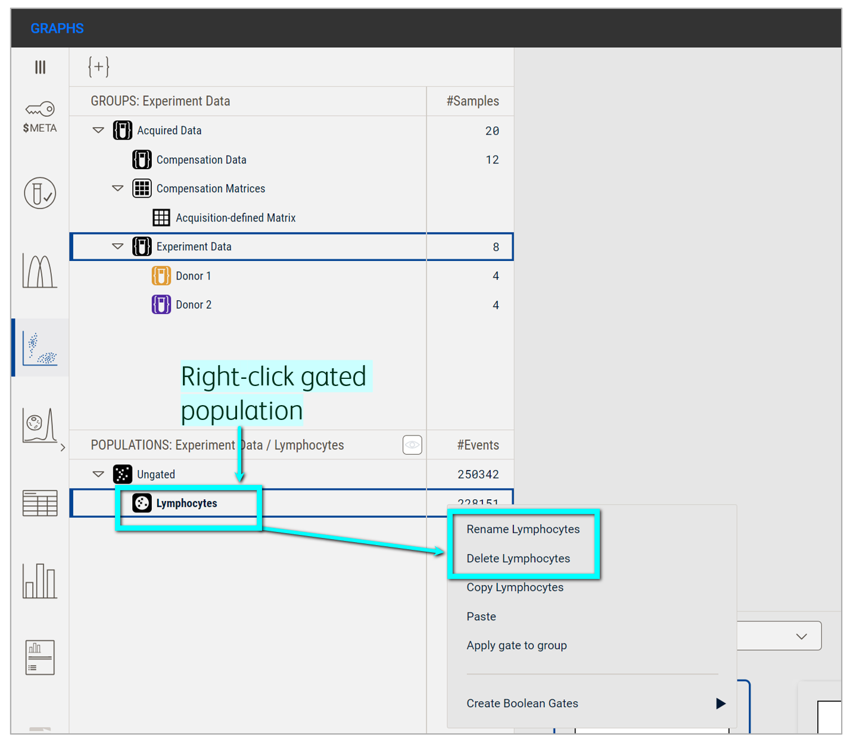Viewport: 853px width, 750px height.
Task: Collapse the Acquired Data tree node
Action: (x=98, y=130)
